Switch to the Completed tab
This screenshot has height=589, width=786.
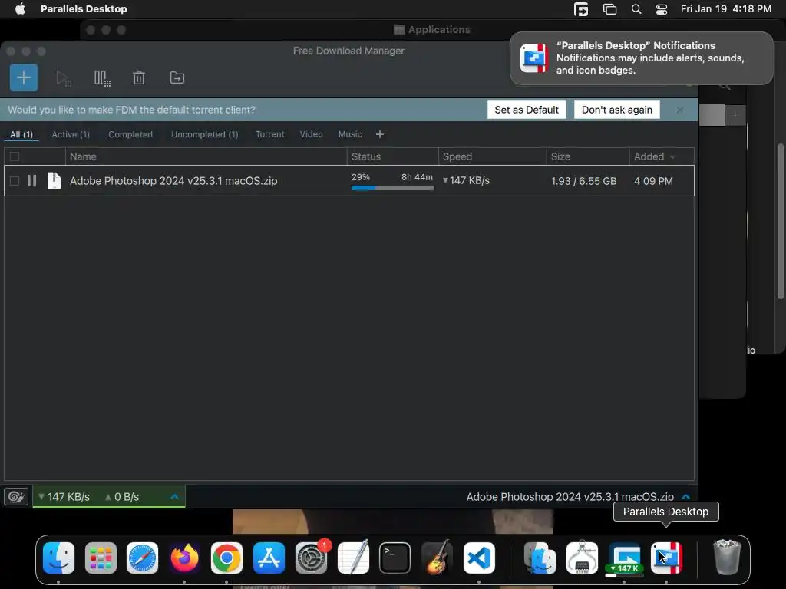pos(130,134)
